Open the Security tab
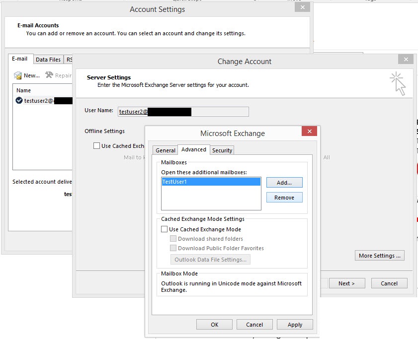The image size is (418, 339). point(222,150)
